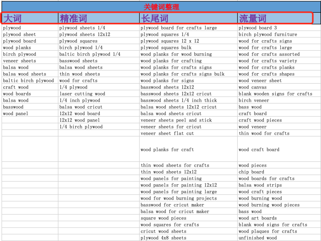The width and height of the screenshot is (321, 241).
Task: Select 'wood for wood burning projects' cell
Action: tap(188, 198)
